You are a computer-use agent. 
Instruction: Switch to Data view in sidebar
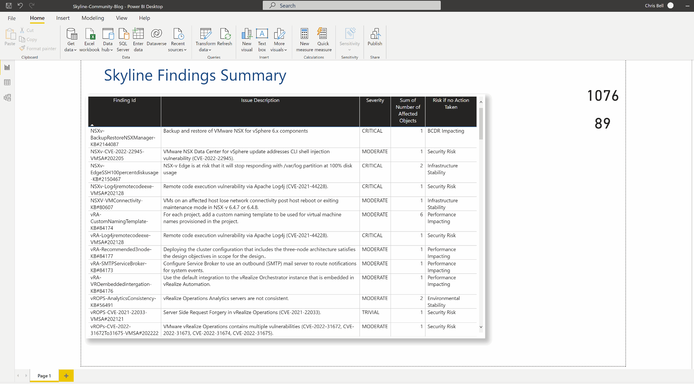point(7,82)
